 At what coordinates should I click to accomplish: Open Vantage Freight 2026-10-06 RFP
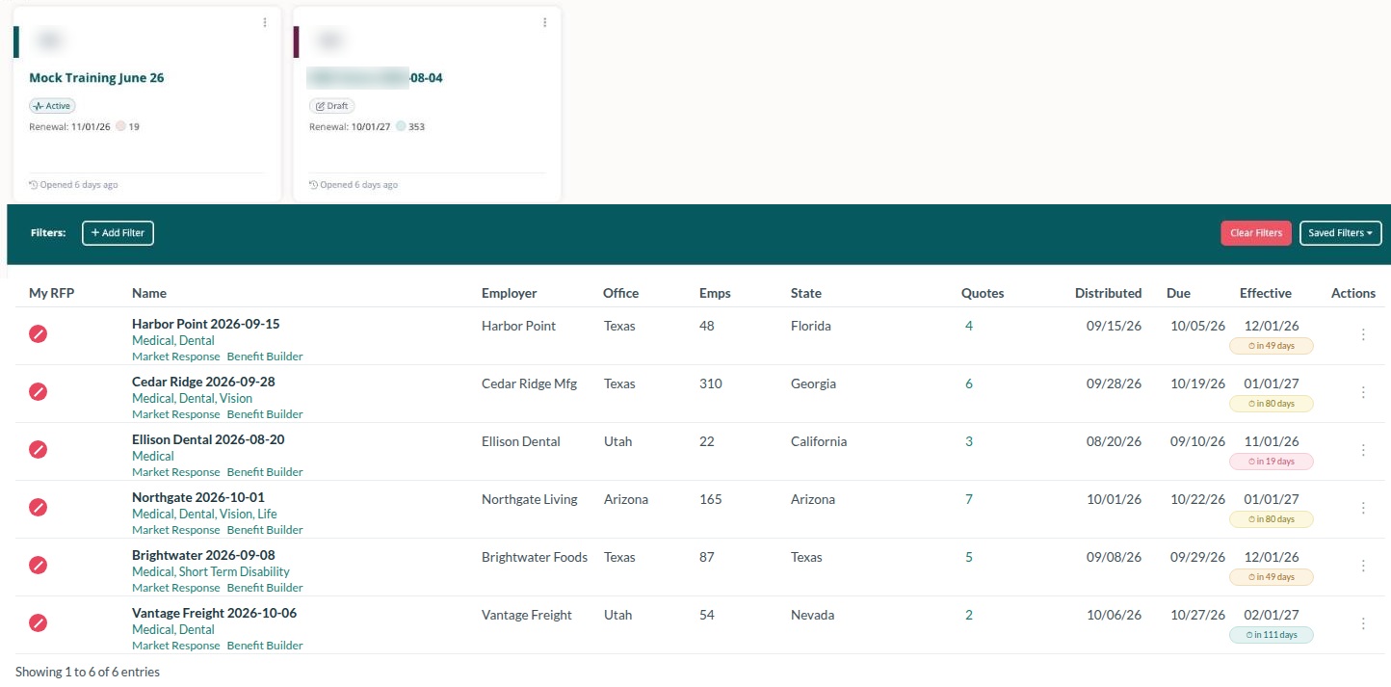(214, 613)
